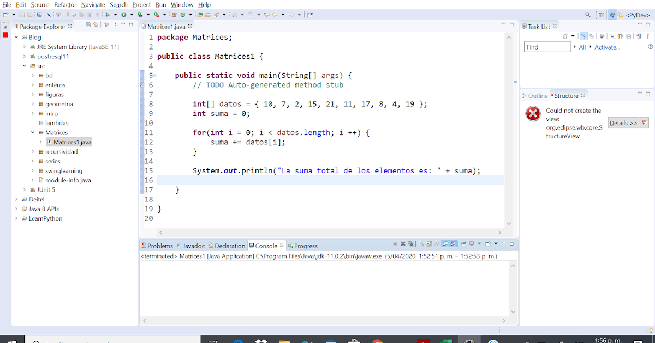Open the Refactor menu
Viewport: 655px width, 343px height.
pos(65,4)
